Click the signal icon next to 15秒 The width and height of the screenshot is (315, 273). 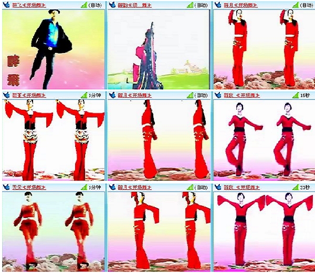pyautogui.click(x=295, y=95)
